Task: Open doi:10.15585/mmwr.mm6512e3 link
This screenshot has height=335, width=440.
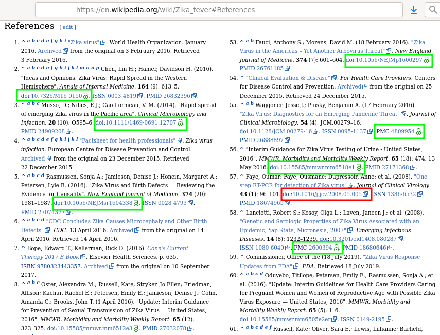Action: [90, 328]
